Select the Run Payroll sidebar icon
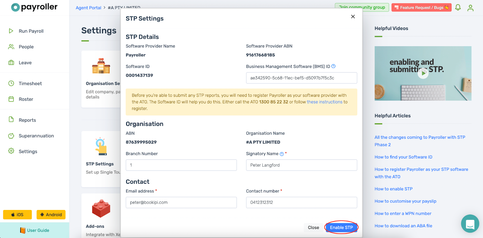This screenshot has height=238, width=483. [x=11, y=31]
